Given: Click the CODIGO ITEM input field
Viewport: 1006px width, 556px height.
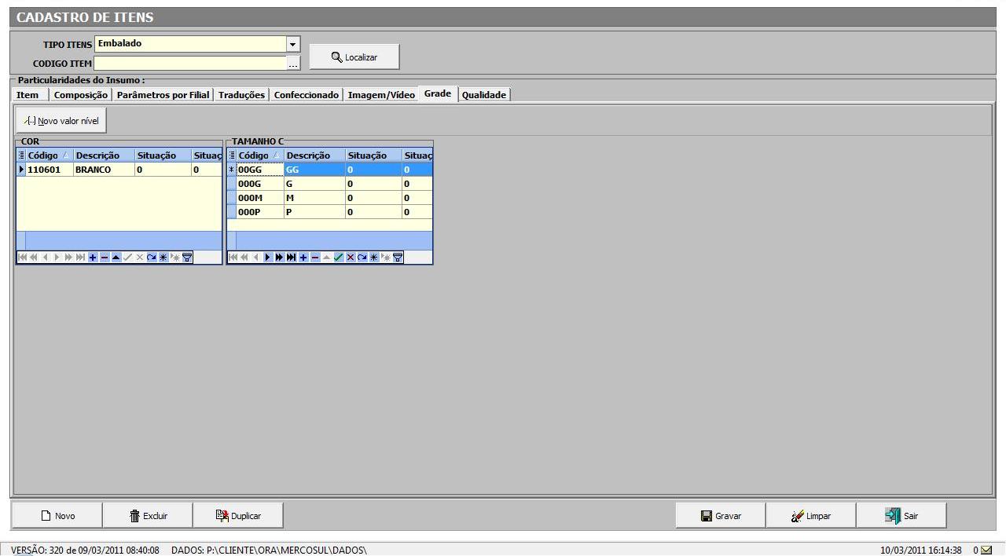Looking at the screenshot, I should 190,64.
